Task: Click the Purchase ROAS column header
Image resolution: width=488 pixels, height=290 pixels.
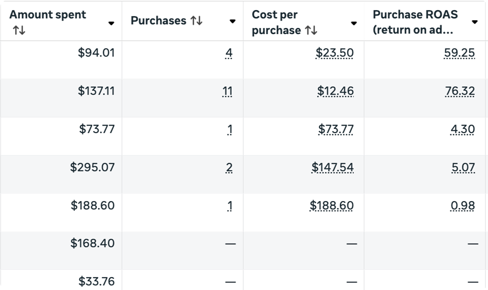Action: [415, 22]
